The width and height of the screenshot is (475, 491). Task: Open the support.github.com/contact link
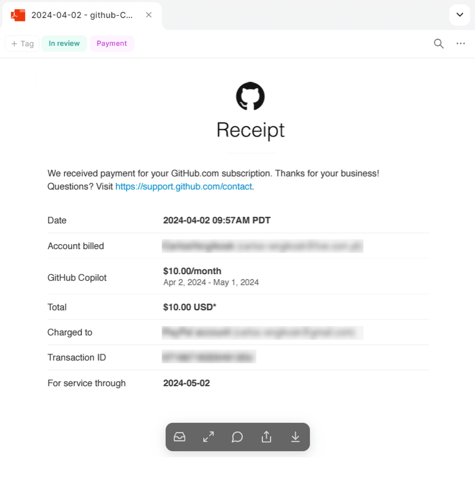(x=184, y=186)
